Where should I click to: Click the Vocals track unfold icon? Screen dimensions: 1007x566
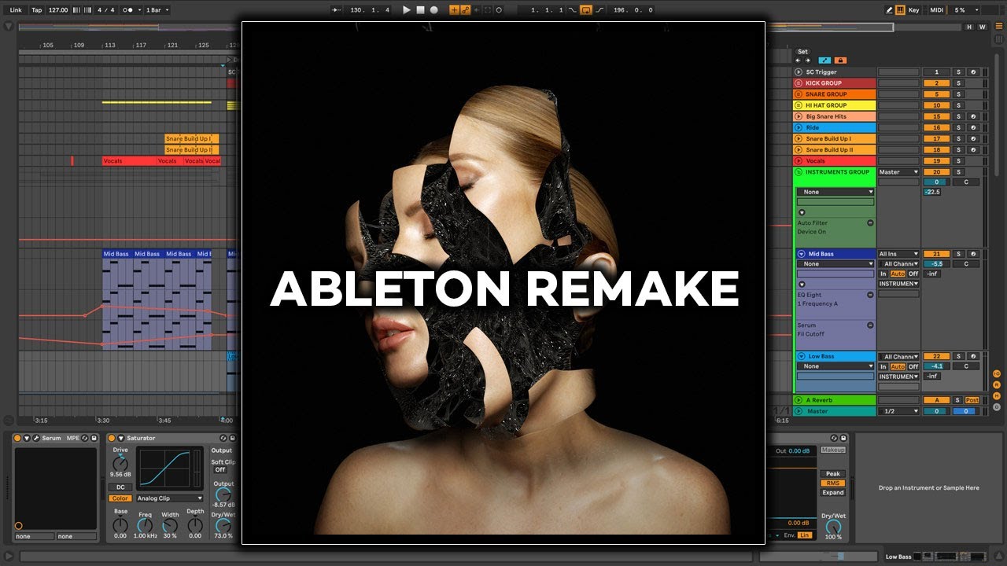[799, 160]
